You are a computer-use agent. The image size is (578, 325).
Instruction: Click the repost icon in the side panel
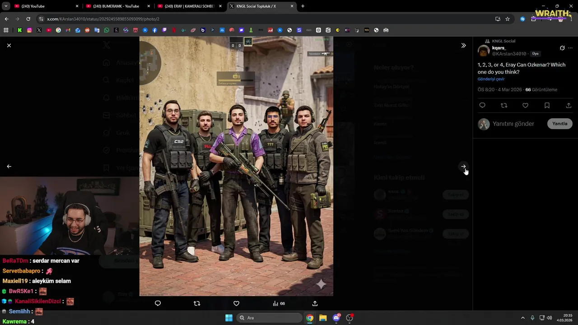click(x=504, y=106)
